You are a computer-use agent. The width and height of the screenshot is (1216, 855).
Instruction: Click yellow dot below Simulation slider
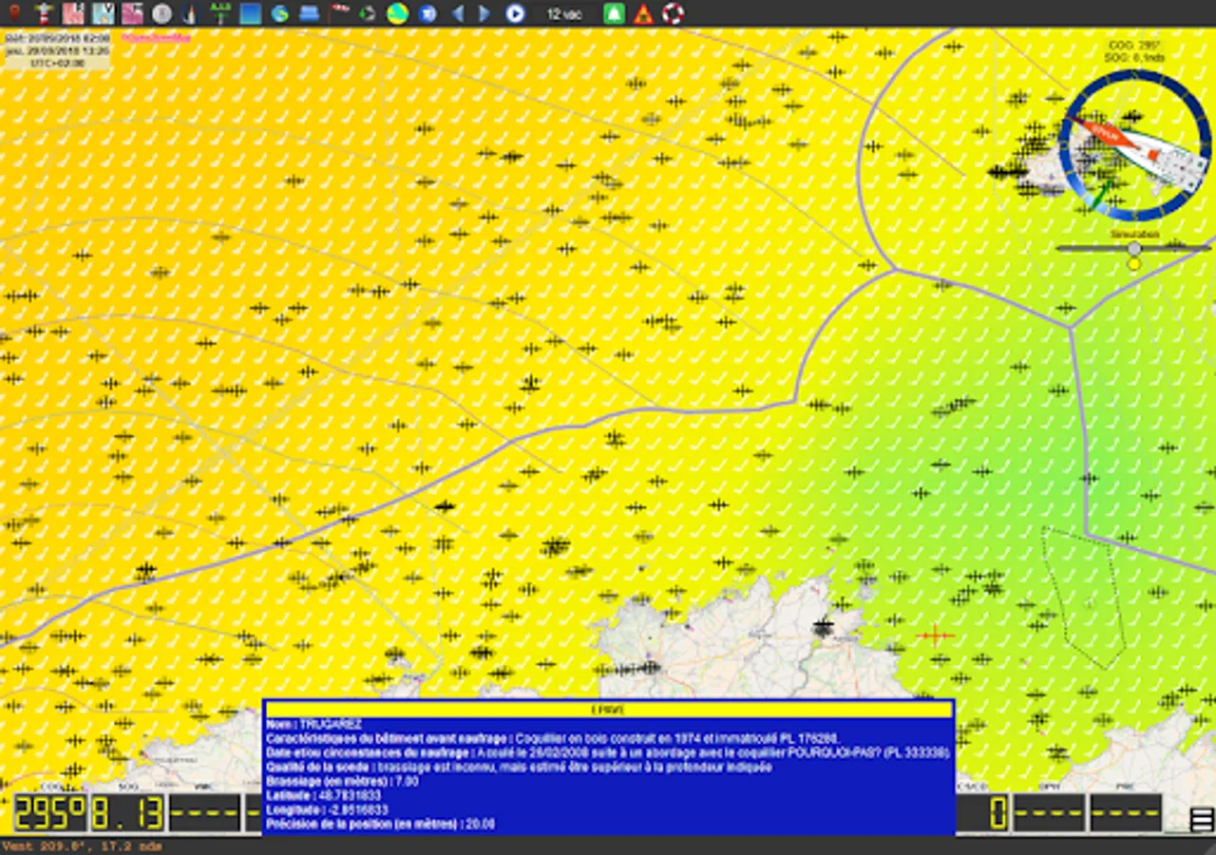1134,263
